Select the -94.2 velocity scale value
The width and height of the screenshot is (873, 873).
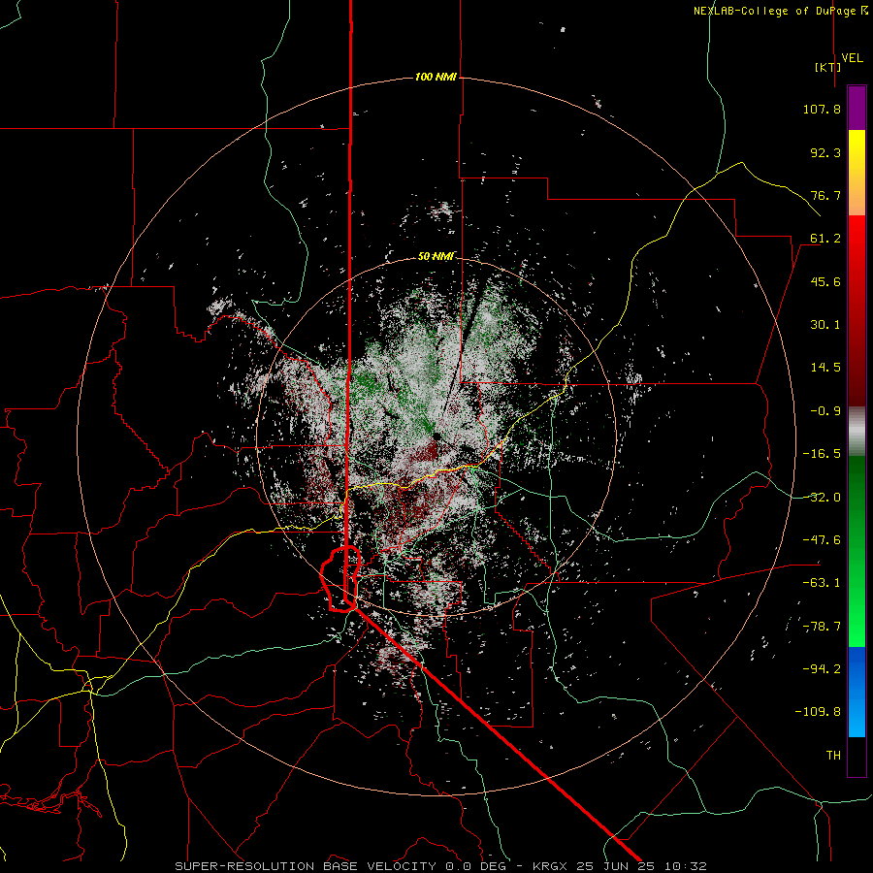[822, 669]
